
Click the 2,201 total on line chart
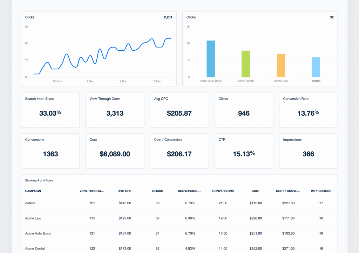pyautogui.click(x=168, y=17)
